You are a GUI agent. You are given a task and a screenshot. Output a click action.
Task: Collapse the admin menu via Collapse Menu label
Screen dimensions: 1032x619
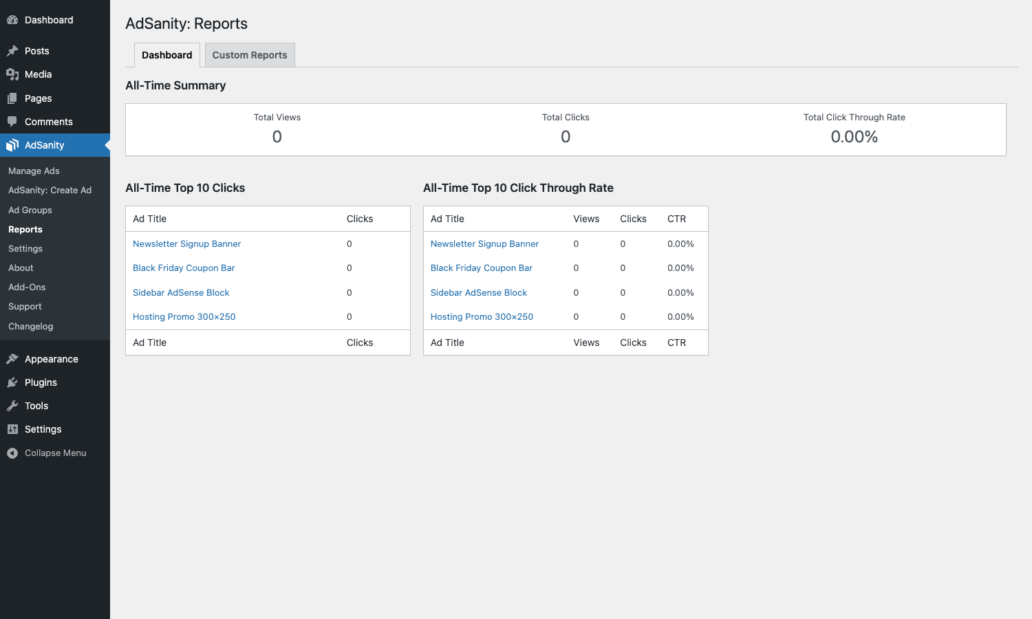56,453
